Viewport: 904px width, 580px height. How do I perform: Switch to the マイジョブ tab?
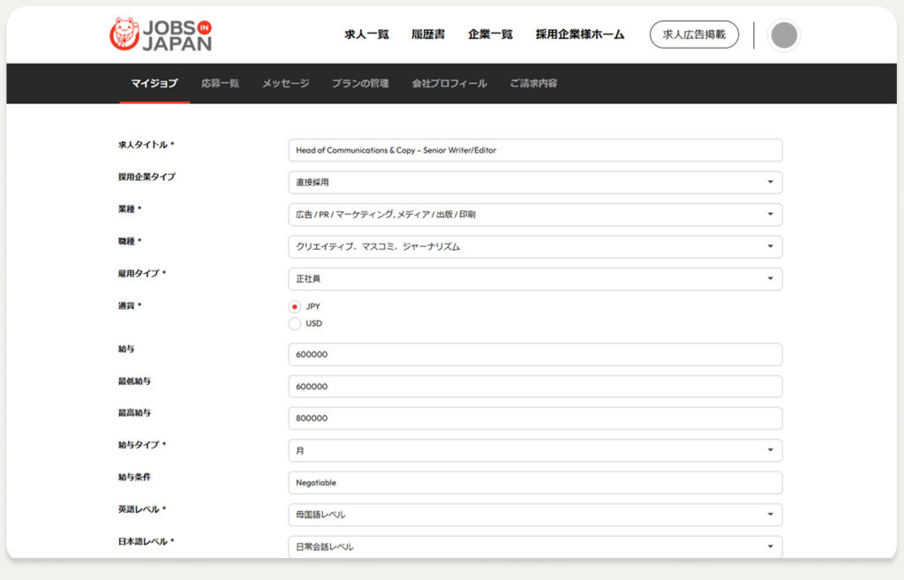pos(154,84)
